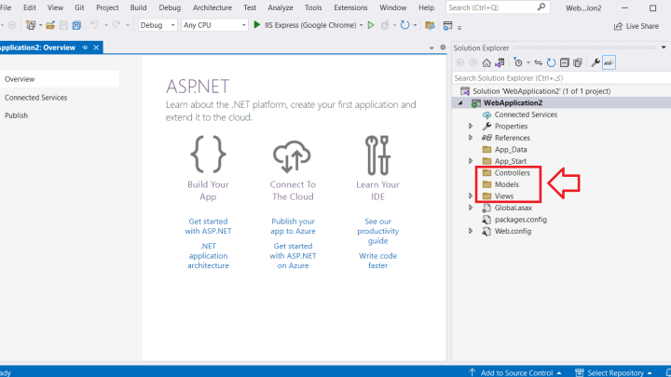The width and height of the screenshot is (671, 377).
Task: Open Properties wrench icon in Solution Explorer
Action: click(x=596, y=63)
